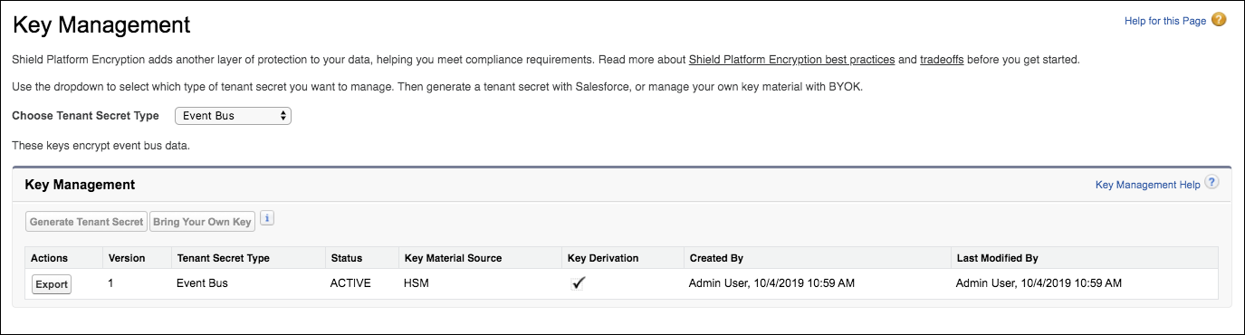The image size is (1245, 335).
Task: Click 'These keys encrypt event bus data' text
Action: tap(101, 146)
